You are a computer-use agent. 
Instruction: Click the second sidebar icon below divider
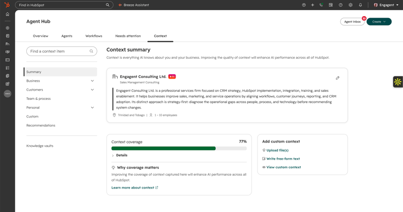coord(7,36)
